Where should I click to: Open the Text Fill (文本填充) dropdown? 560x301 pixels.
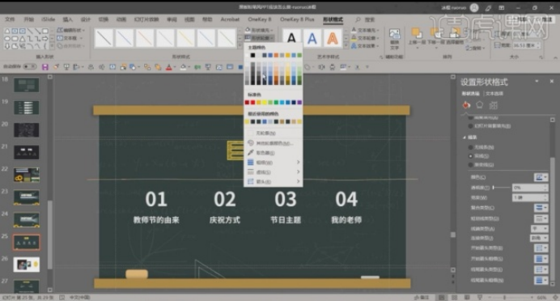pyautogui.click(x=365, y=30)
